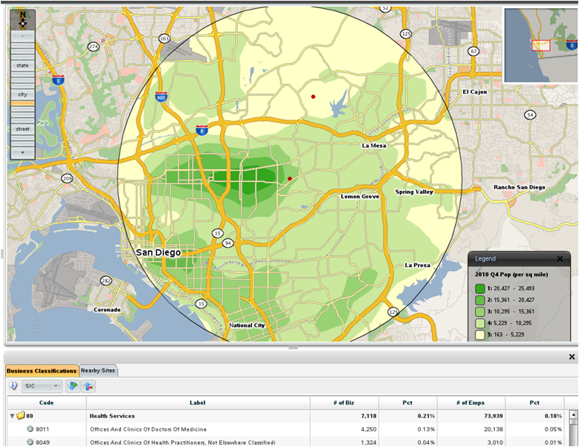
Task: Click the Route 54 shield
Action: (530, 114)
